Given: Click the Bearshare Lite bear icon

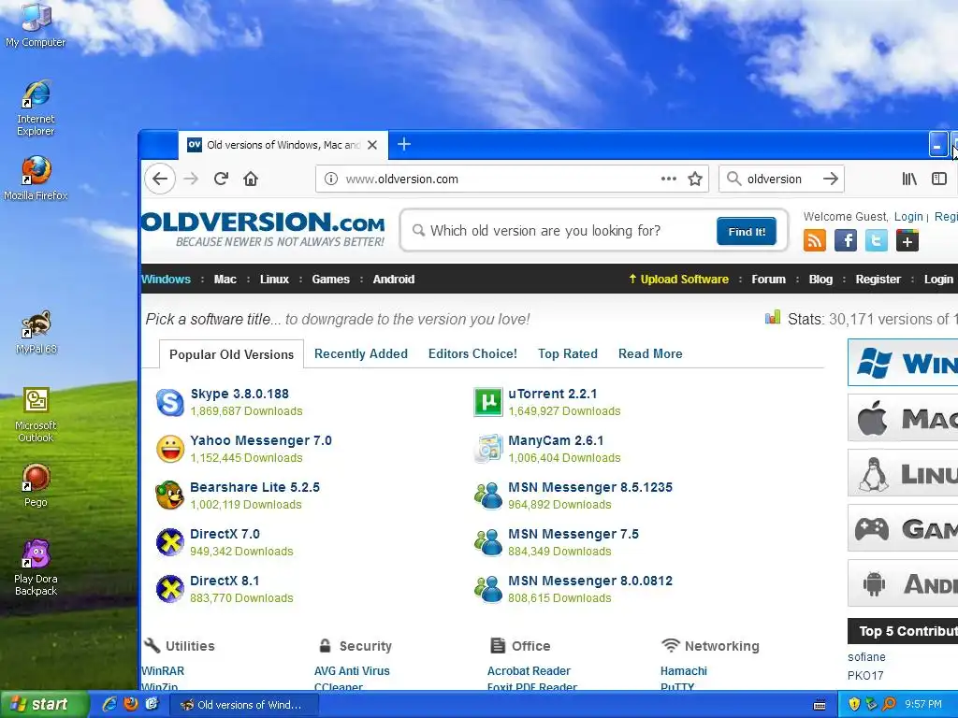Looking at the screenshot, I should [x=170, y=495].
